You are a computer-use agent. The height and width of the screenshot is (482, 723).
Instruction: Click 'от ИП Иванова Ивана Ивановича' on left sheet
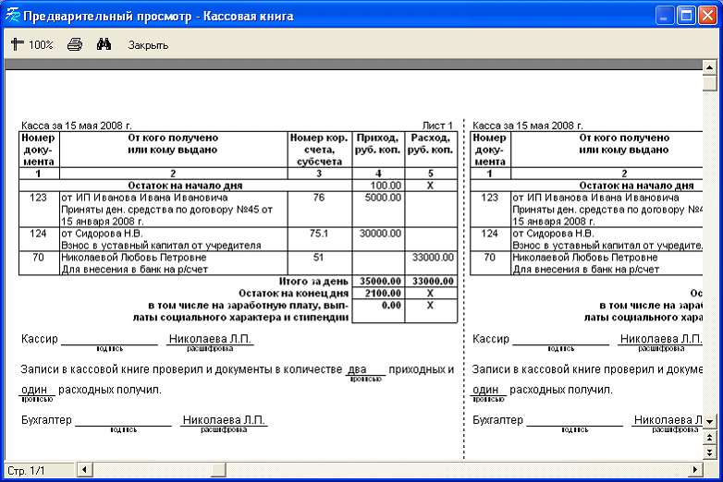(x=144, y=198)
